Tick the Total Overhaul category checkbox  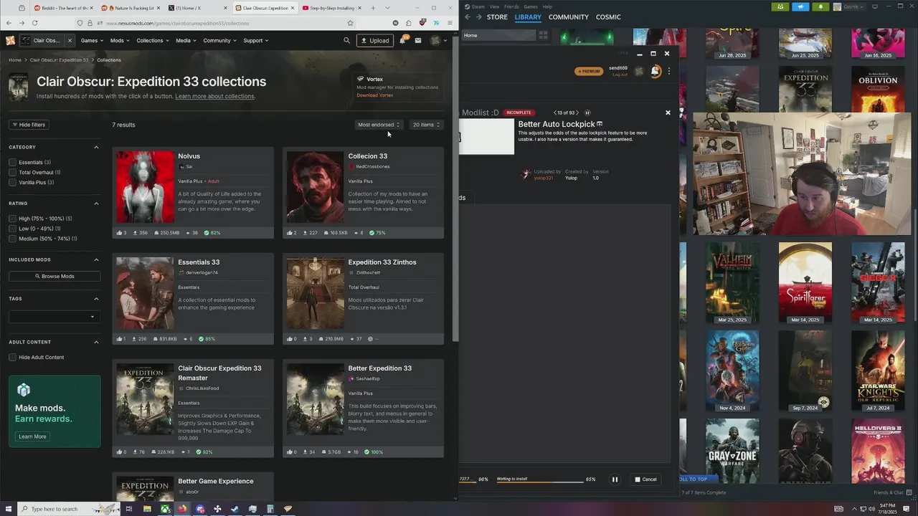click(x=12, y=172)
